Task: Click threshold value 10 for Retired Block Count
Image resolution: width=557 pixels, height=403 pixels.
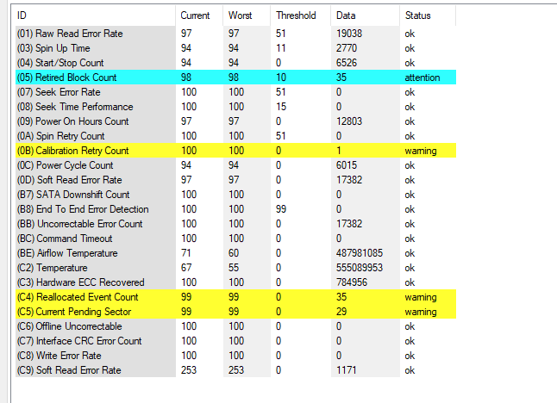Action: pyautogui.click(x=281, y=77)
